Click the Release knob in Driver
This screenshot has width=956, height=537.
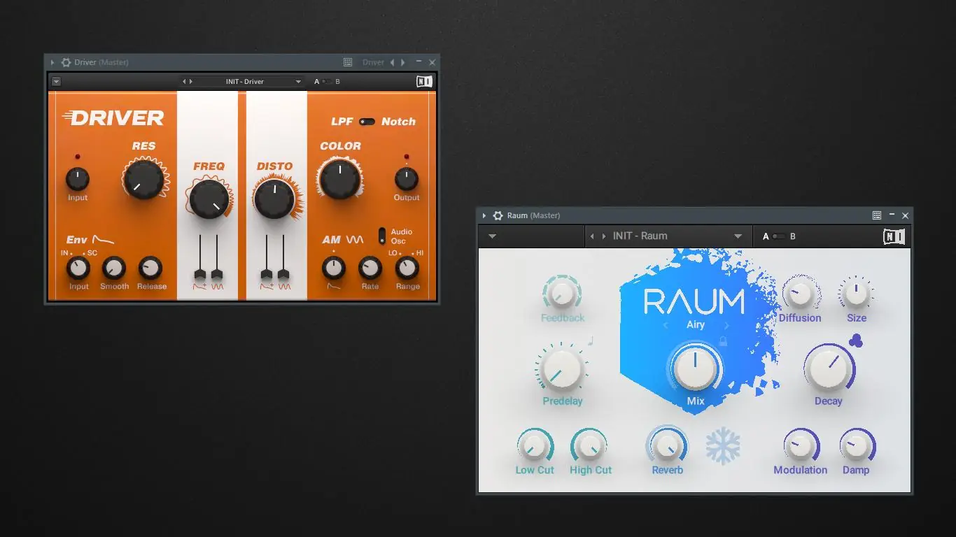150,268
